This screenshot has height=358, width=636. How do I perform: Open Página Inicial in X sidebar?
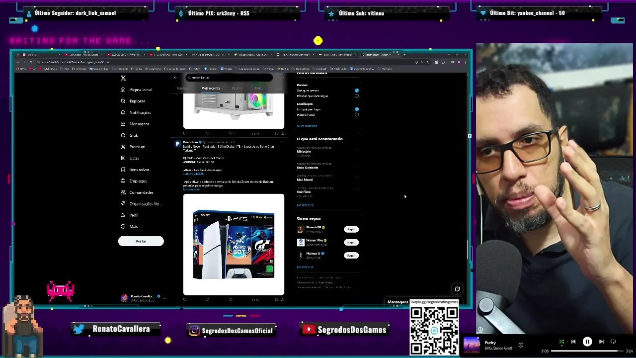(137, 89)
